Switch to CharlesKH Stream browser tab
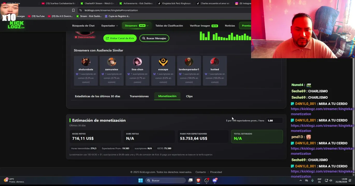 coord(97,3)
